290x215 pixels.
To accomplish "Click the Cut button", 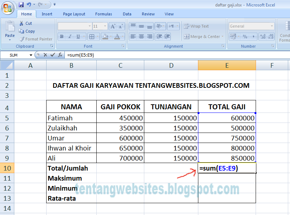I will tap(26, 23).
